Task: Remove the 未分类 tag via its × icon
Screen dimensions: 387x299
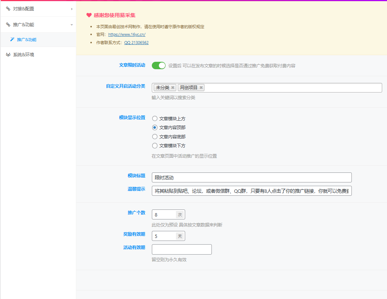Action: [172, 87]
